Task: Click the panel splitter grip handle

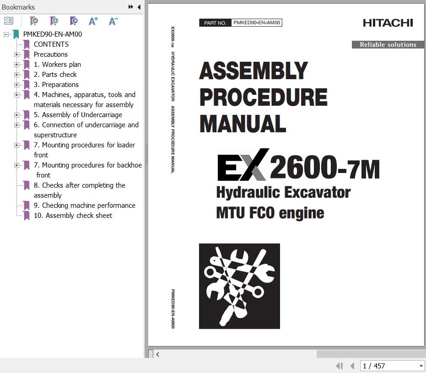Action: pyautogui.click(x=146, y=155)
